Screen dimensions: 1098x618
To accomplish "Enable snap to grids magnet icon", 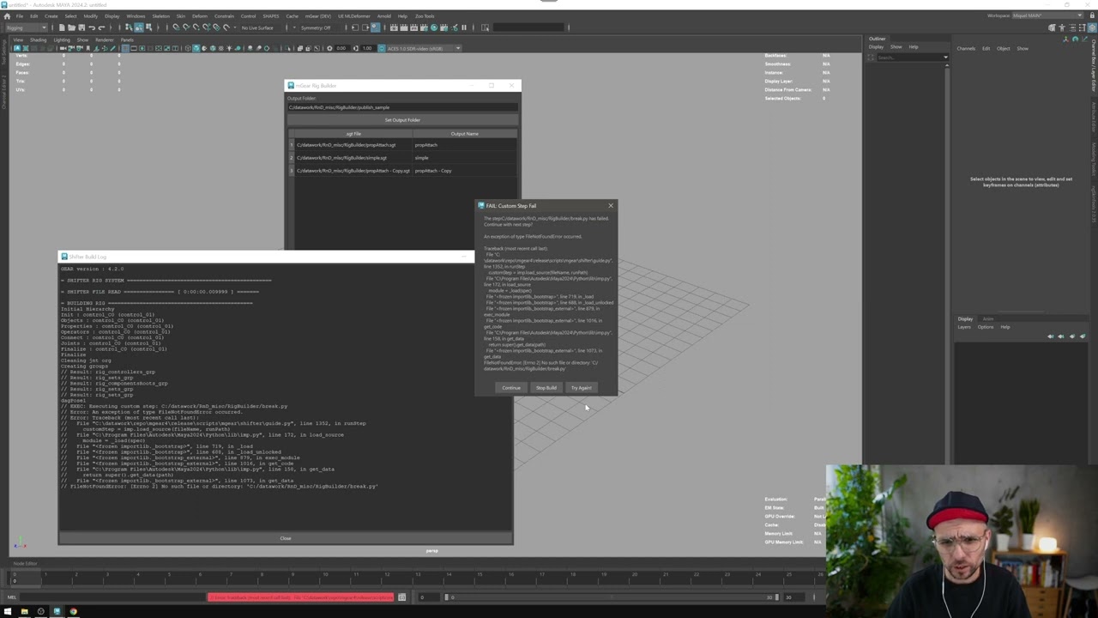I will pyautogui.click(x=175, y=27).
